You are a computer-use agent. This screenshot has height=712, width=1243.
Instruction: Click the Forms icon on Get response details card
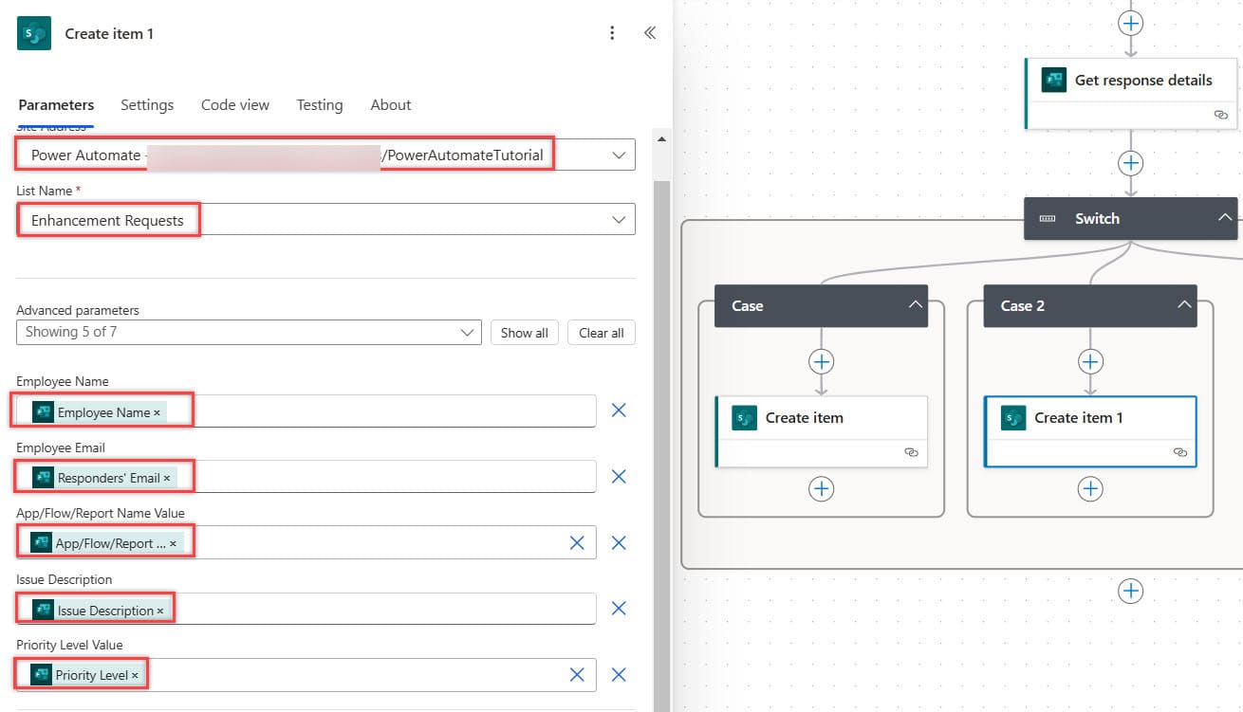(1053, 81)
